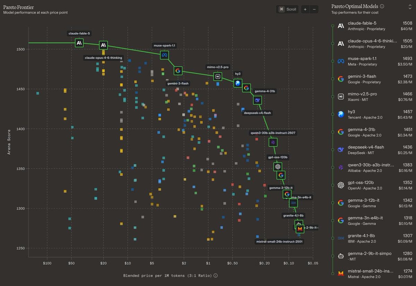The image size is (416, 286).
Task: Click the Google logo in the gemma-3n-e4b-it list row
Action: pos(341,220)
